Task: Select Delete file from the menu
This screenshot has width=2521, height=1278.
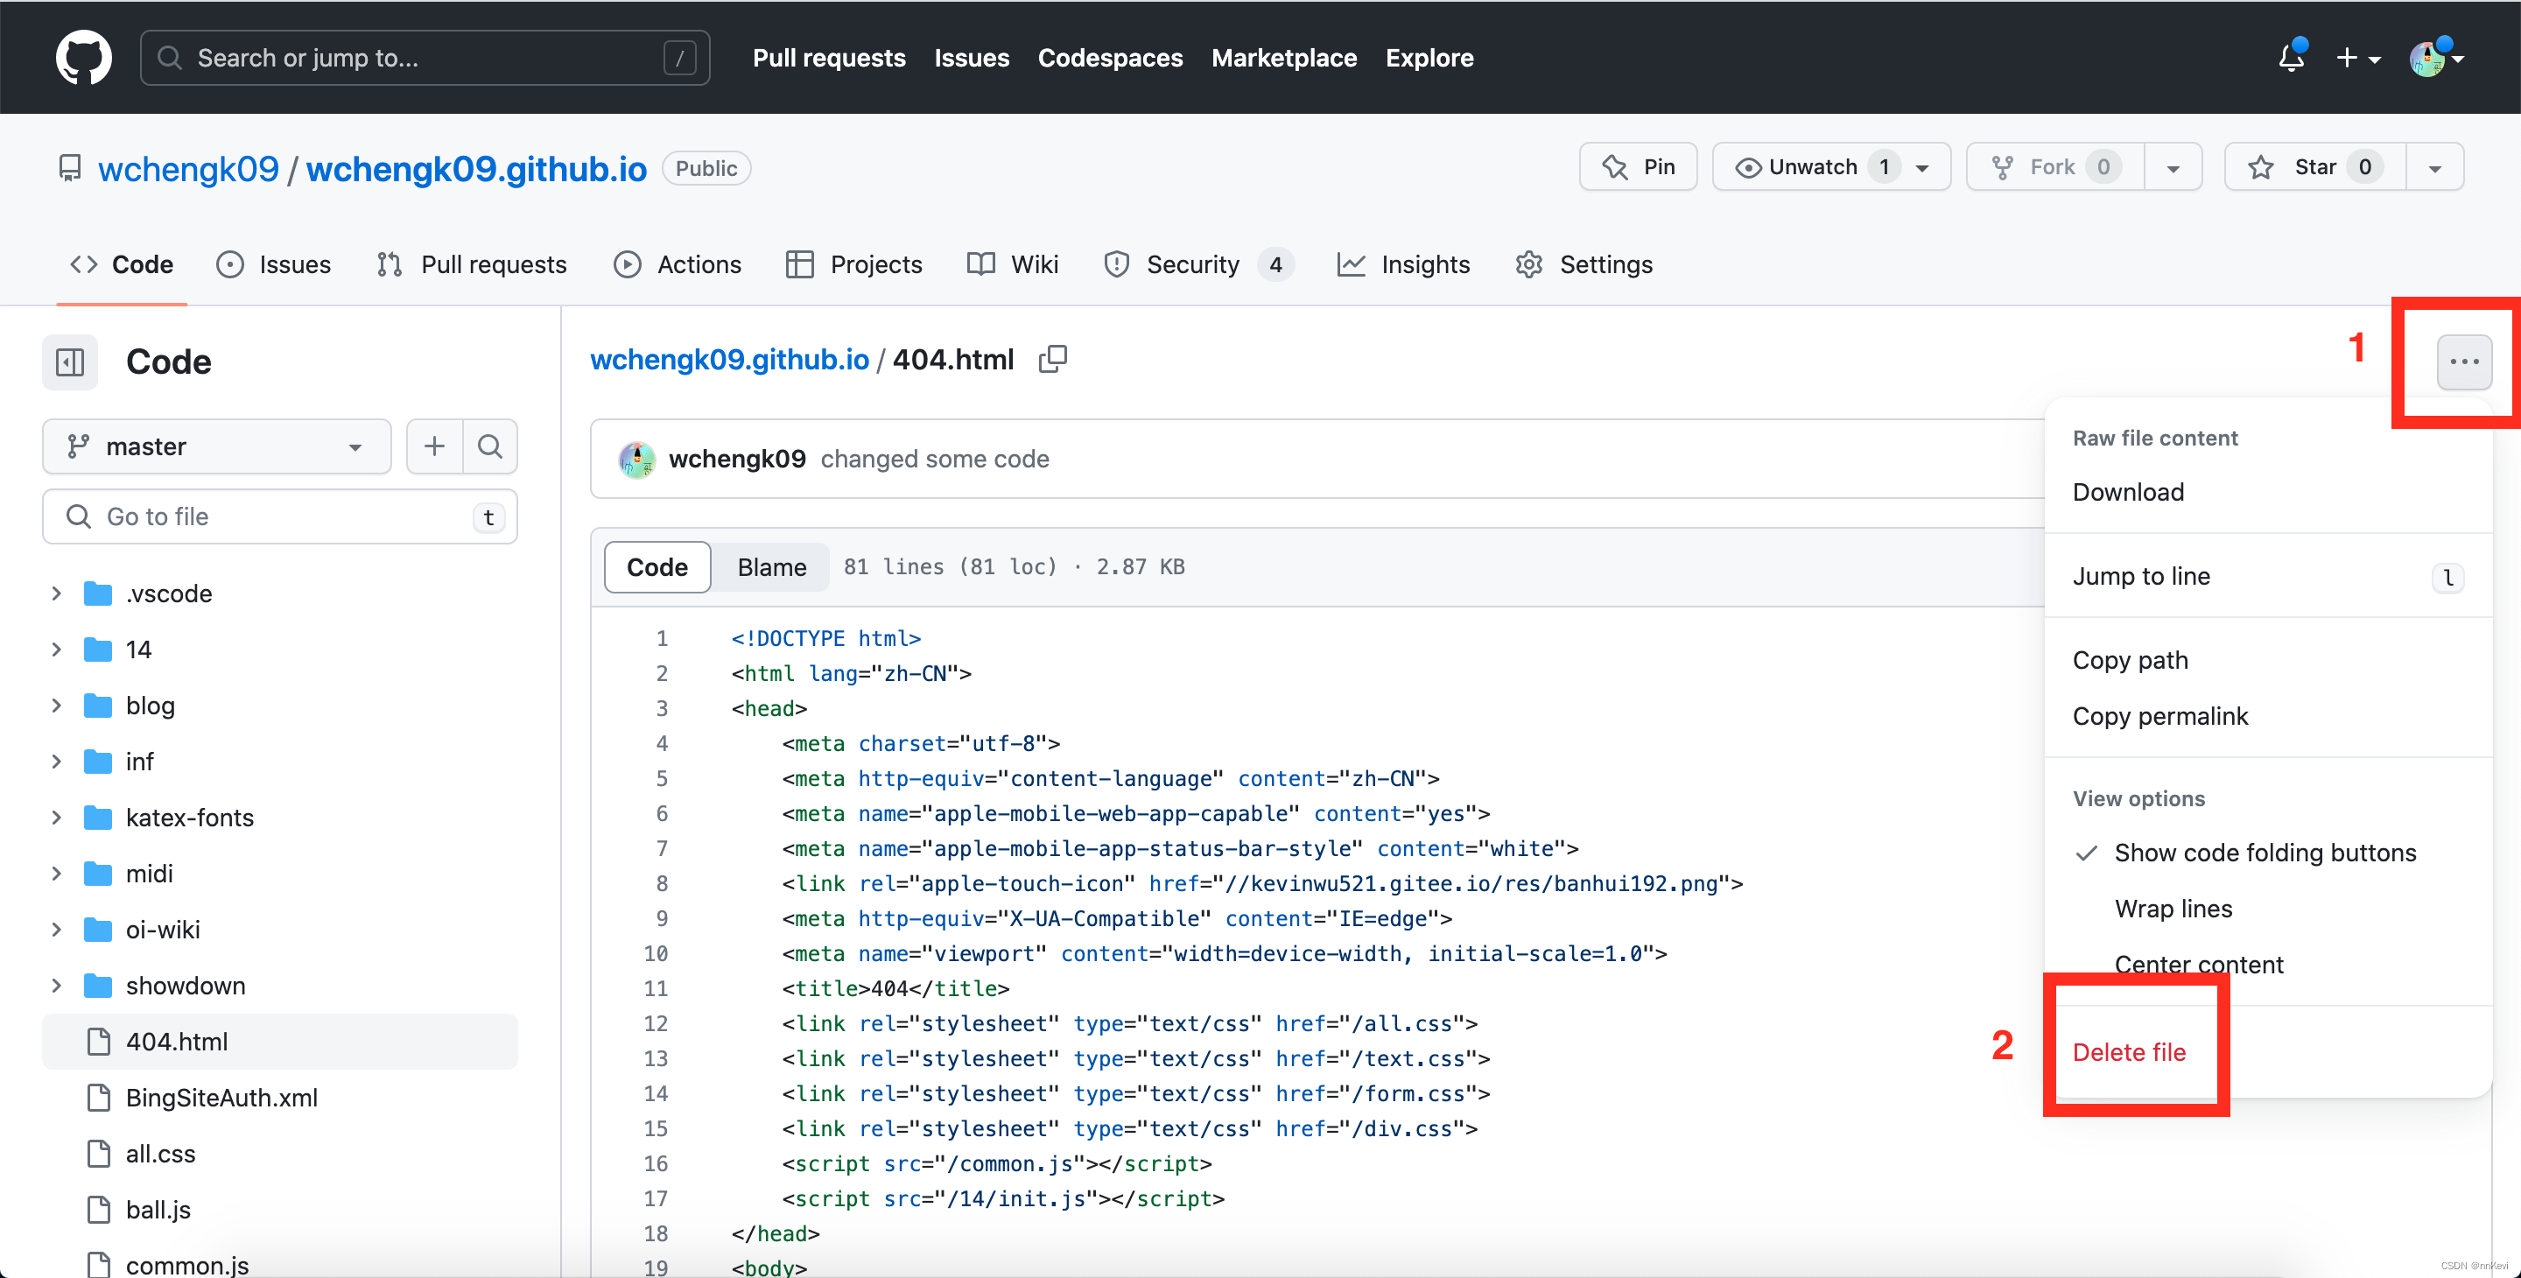Action: point(2129,1052)
